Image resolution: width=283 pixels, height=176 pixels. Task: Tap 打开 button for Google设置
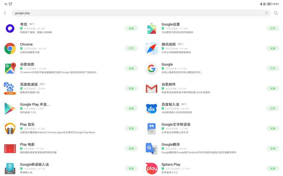pos(273,29)
